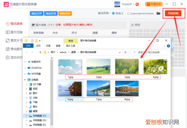Select the 8.jpg snowy mountain thumbnail
Viewport: 187px width, 128px height.
point(127,88)
